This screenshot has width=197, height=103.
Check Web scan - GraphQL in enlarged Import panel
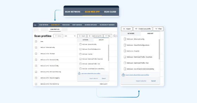click(125, 51)
